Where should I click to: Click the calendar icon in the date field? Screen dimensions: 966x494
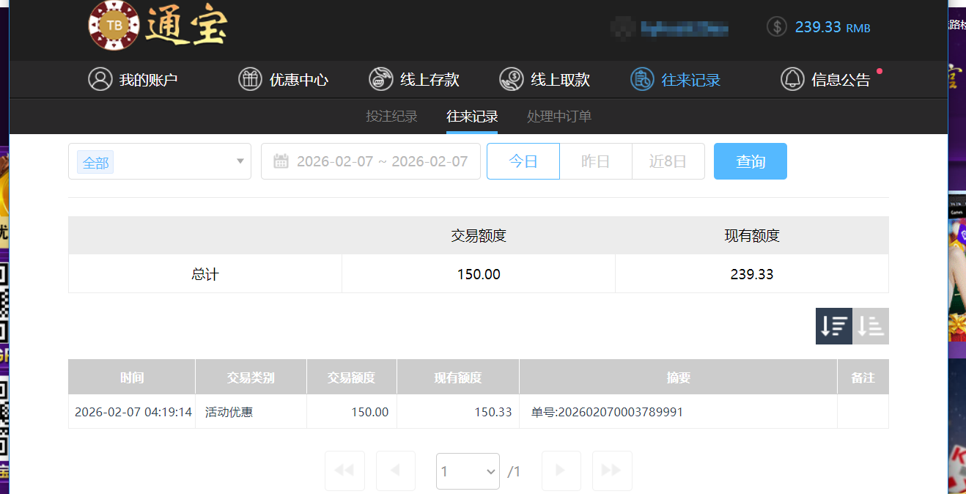pyautogui.click(x=281, y=161)
